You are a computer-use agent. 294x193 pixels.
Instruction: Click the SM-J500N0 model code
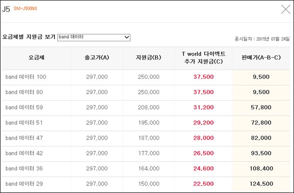25,9
